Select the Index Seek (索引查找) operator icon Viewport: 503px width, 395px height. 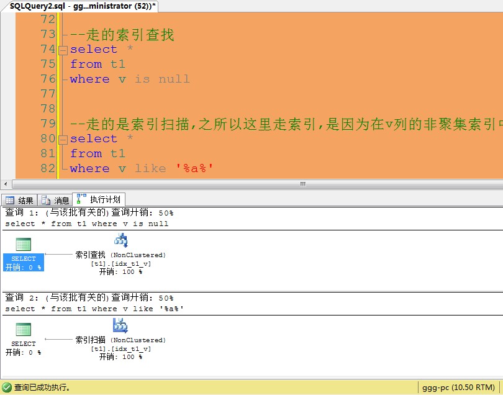120,240
